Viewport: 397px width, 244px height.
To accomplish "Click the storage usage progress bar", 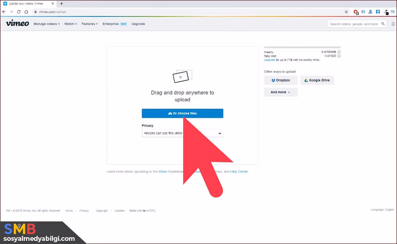I will [302, 47].
